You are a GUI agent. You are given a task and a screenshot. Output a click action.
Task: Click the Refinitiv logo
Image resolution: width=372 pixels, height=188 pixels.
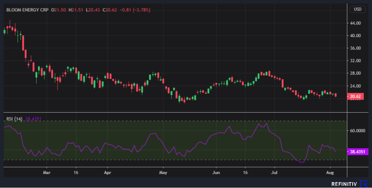[349, 184]
